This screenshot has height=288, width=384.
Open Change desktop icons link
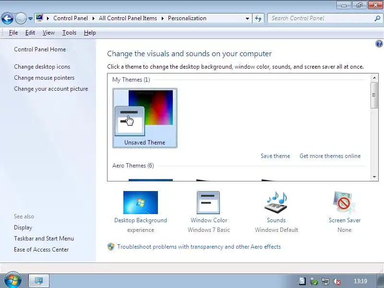point(42,67)
